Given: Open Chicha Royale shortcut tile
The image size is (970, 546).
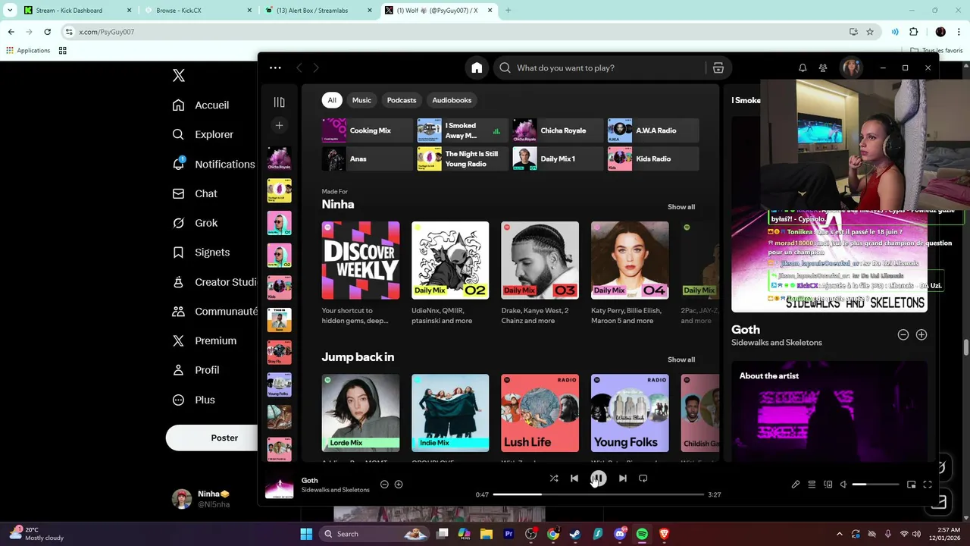Looking at the screenshot, I should click(x=558, y=130).
